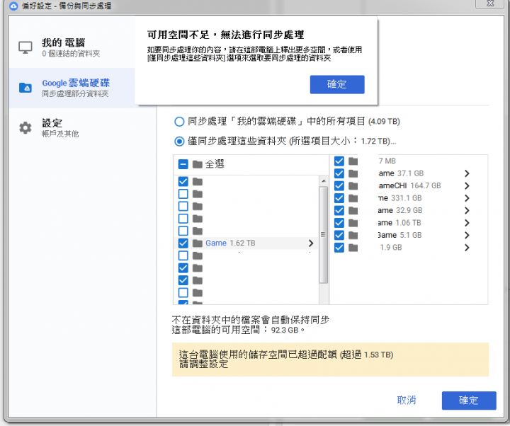
Task: Click the 37.1 GB size text
Action: [410, 173]
